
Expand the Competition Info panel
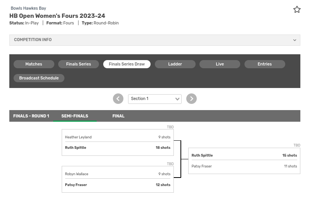click(x=154, y=40)
